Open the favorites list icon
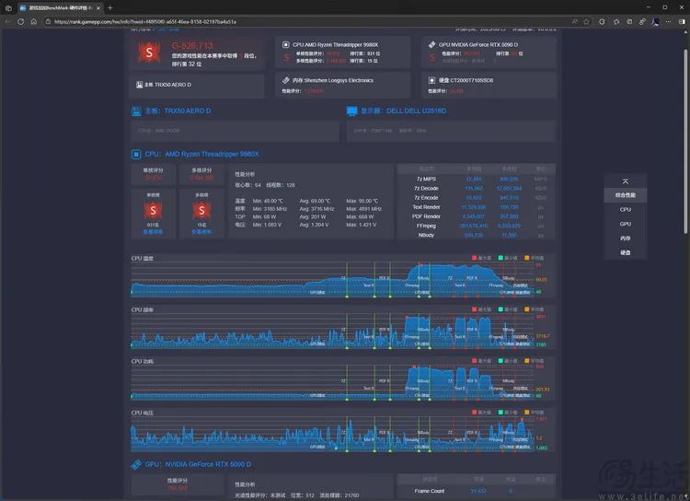This screenshot has width=690, height=501. point(616,21)
